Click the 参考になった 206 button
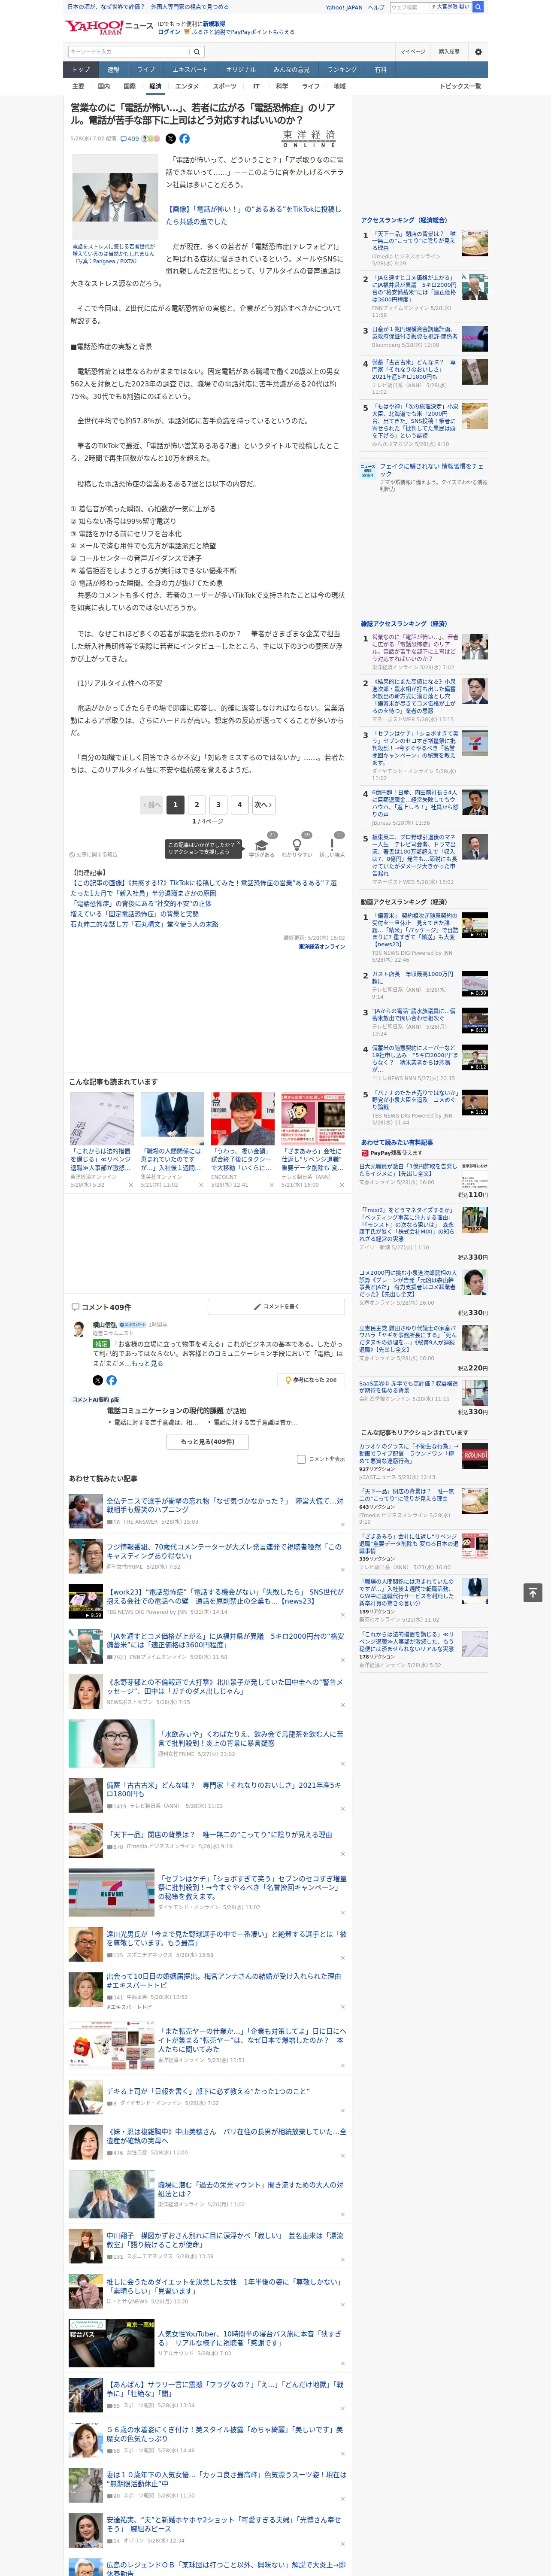The height and width of the screenshot is (2576, 551). pyautogui.click(x=311, y=1380)
